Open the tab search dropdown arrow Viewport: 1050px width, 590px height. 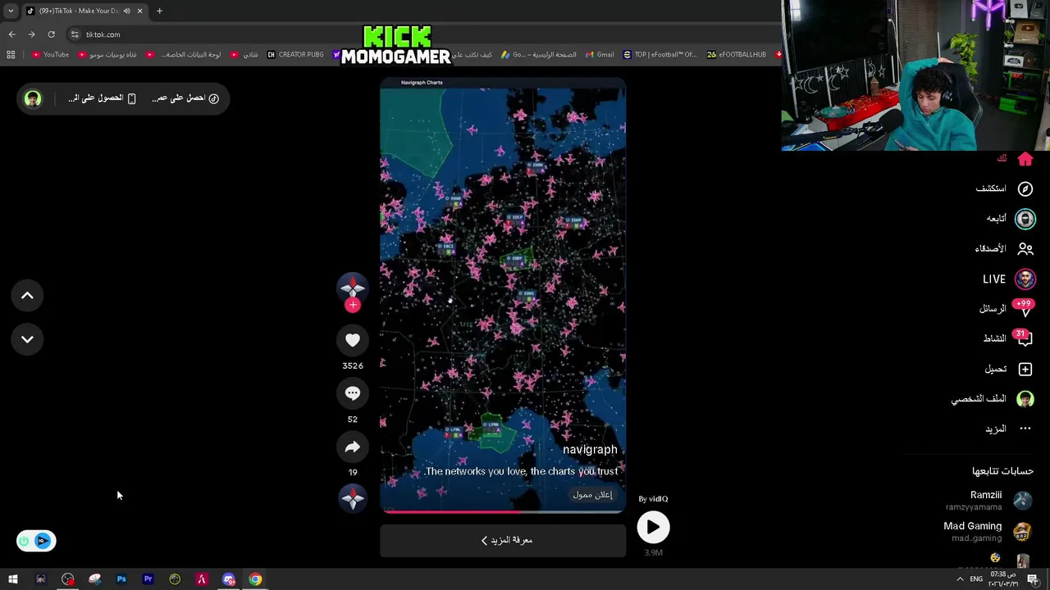coord(11,11)
